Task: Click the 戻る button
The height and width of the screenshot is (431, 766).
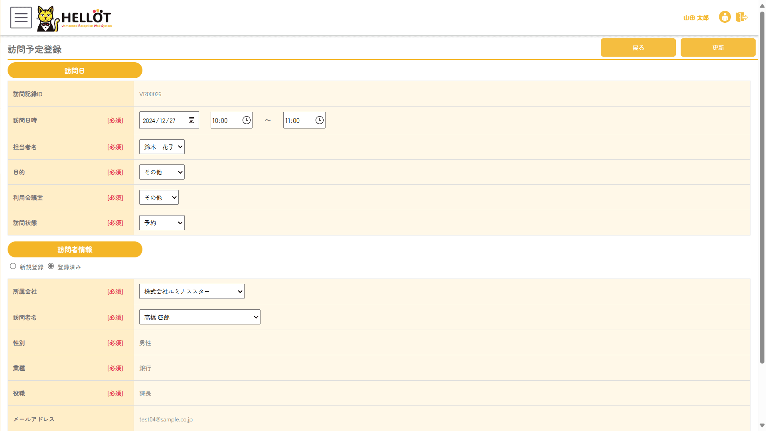Action: tap(638, 47)
